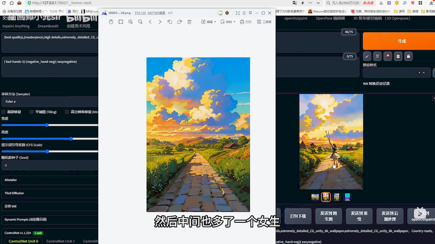
Task: Zoom in using the viewer magnifier plus icon
Action: (130, 22)
